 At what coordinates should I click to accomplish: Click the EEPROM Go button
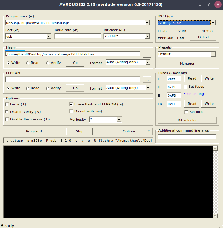coord(75,88)
